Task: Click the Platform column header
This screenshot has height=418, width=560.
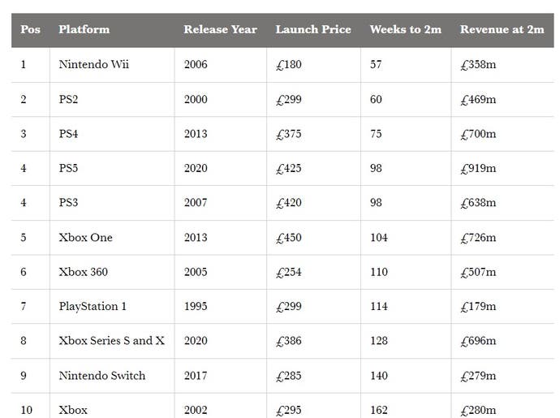Action: coord(84,29)
